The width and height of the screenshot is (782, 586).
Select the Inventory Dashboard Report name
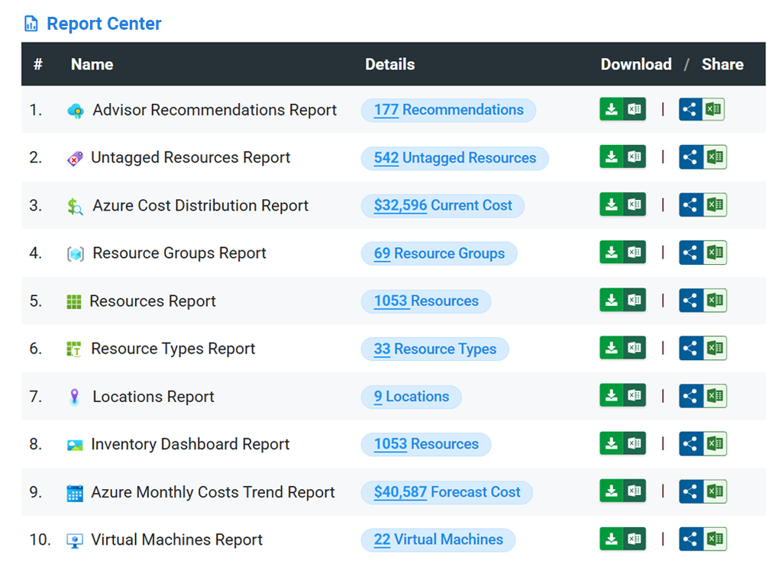(190, 445)
